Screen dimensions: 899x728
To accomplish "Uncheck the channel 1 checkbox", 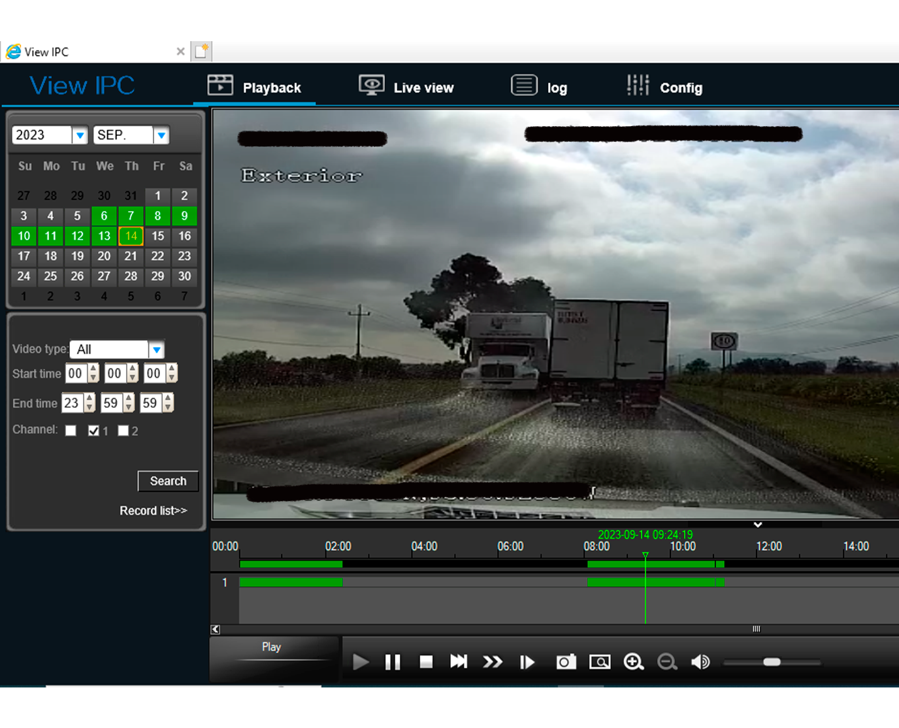I will coord(93,431).
